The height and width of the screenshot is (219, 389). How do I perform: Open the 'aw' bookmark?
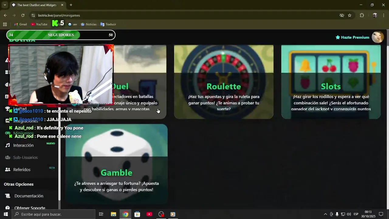(73, 24)
